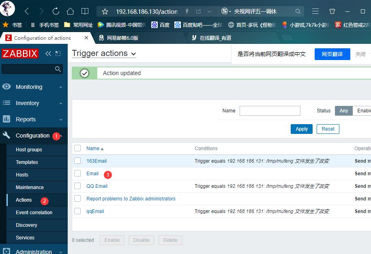
Task: Tick the checkbox for QQ Email
Action: click(77, 185)
